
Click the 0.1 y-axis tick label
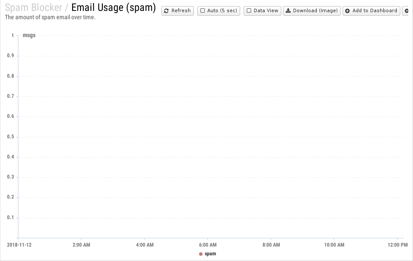click(x=10, y=217)
